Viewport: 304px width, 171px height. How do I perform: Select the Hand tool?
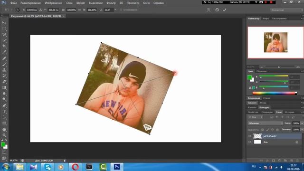(x=4, y=129)
